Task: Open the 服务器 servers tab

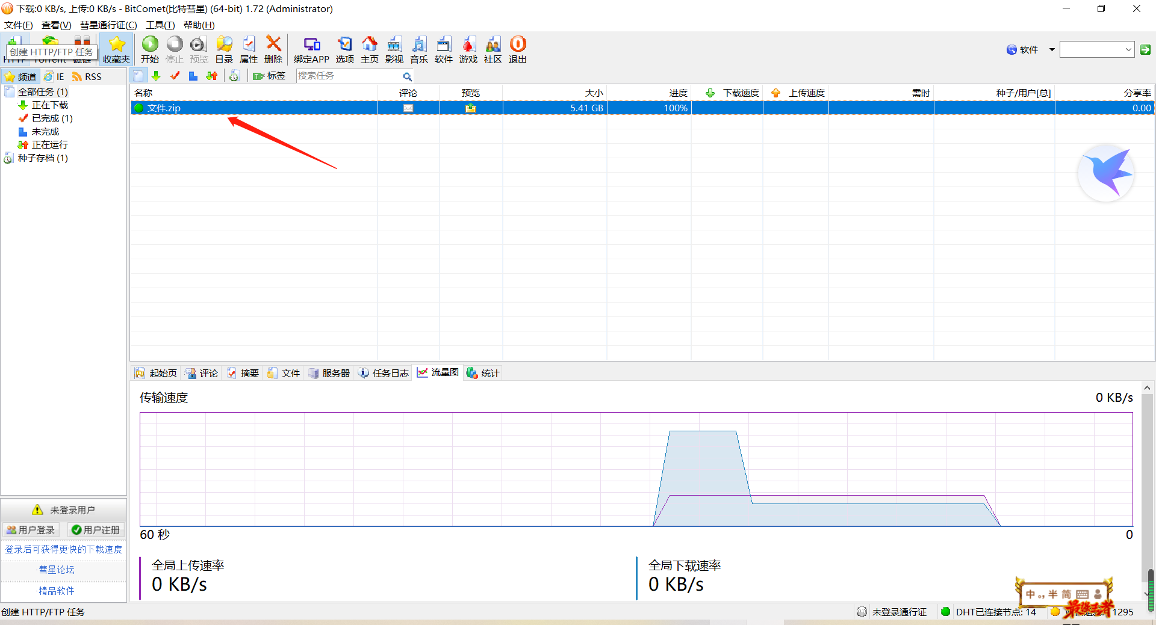Action: click(329, 373)
